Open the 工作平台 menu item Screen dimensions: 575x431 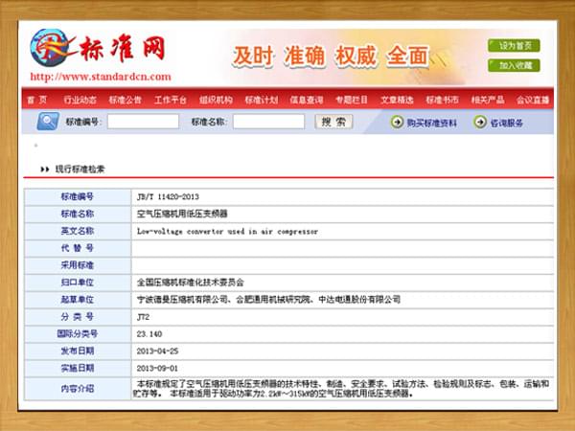pyautogui.click(x=171, y=100)
